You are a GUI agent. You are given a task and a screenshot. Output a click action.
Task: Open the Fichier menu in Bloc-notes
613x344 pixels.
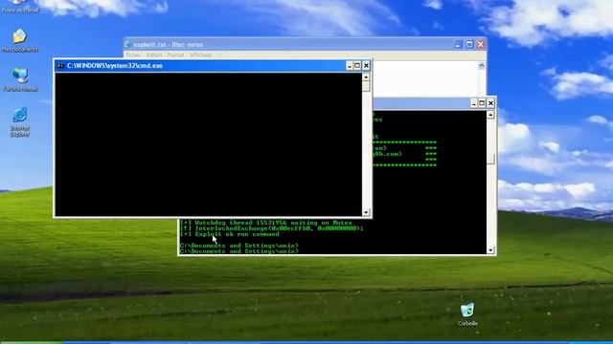pos(133,55)
